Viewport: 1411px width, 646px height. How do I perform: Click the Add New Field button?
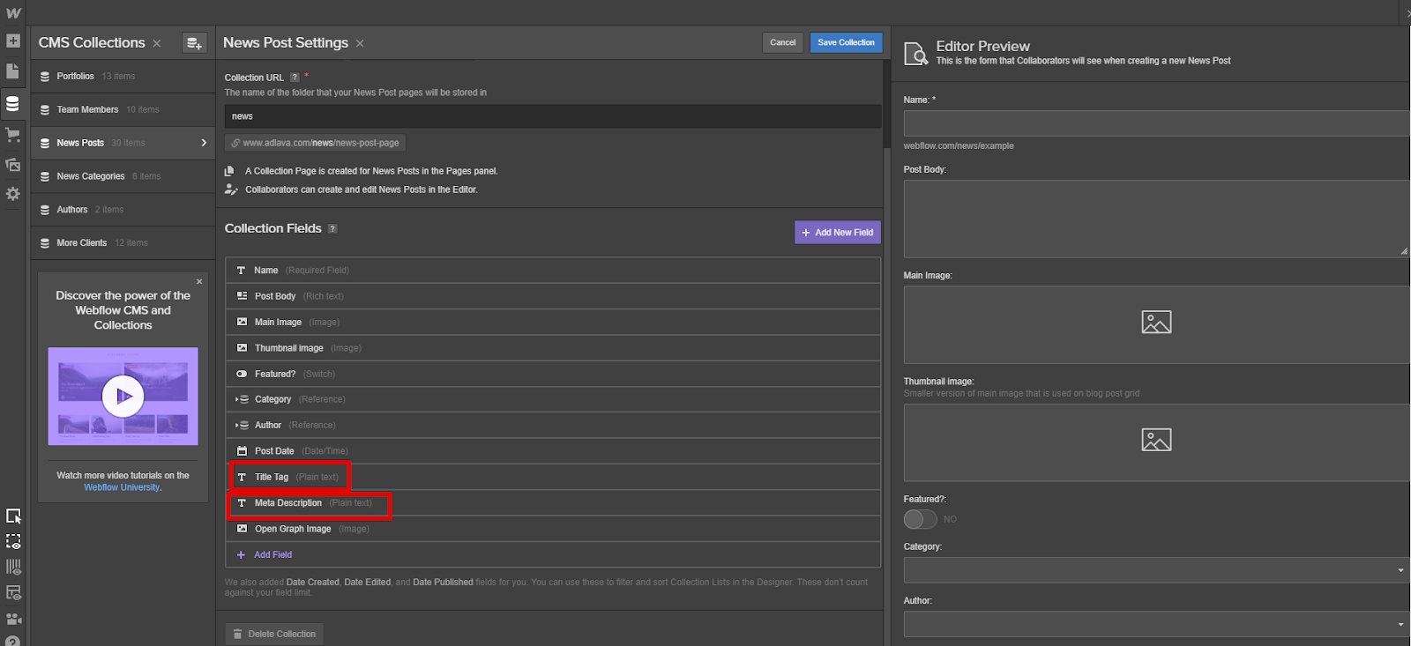pos(838,233)
